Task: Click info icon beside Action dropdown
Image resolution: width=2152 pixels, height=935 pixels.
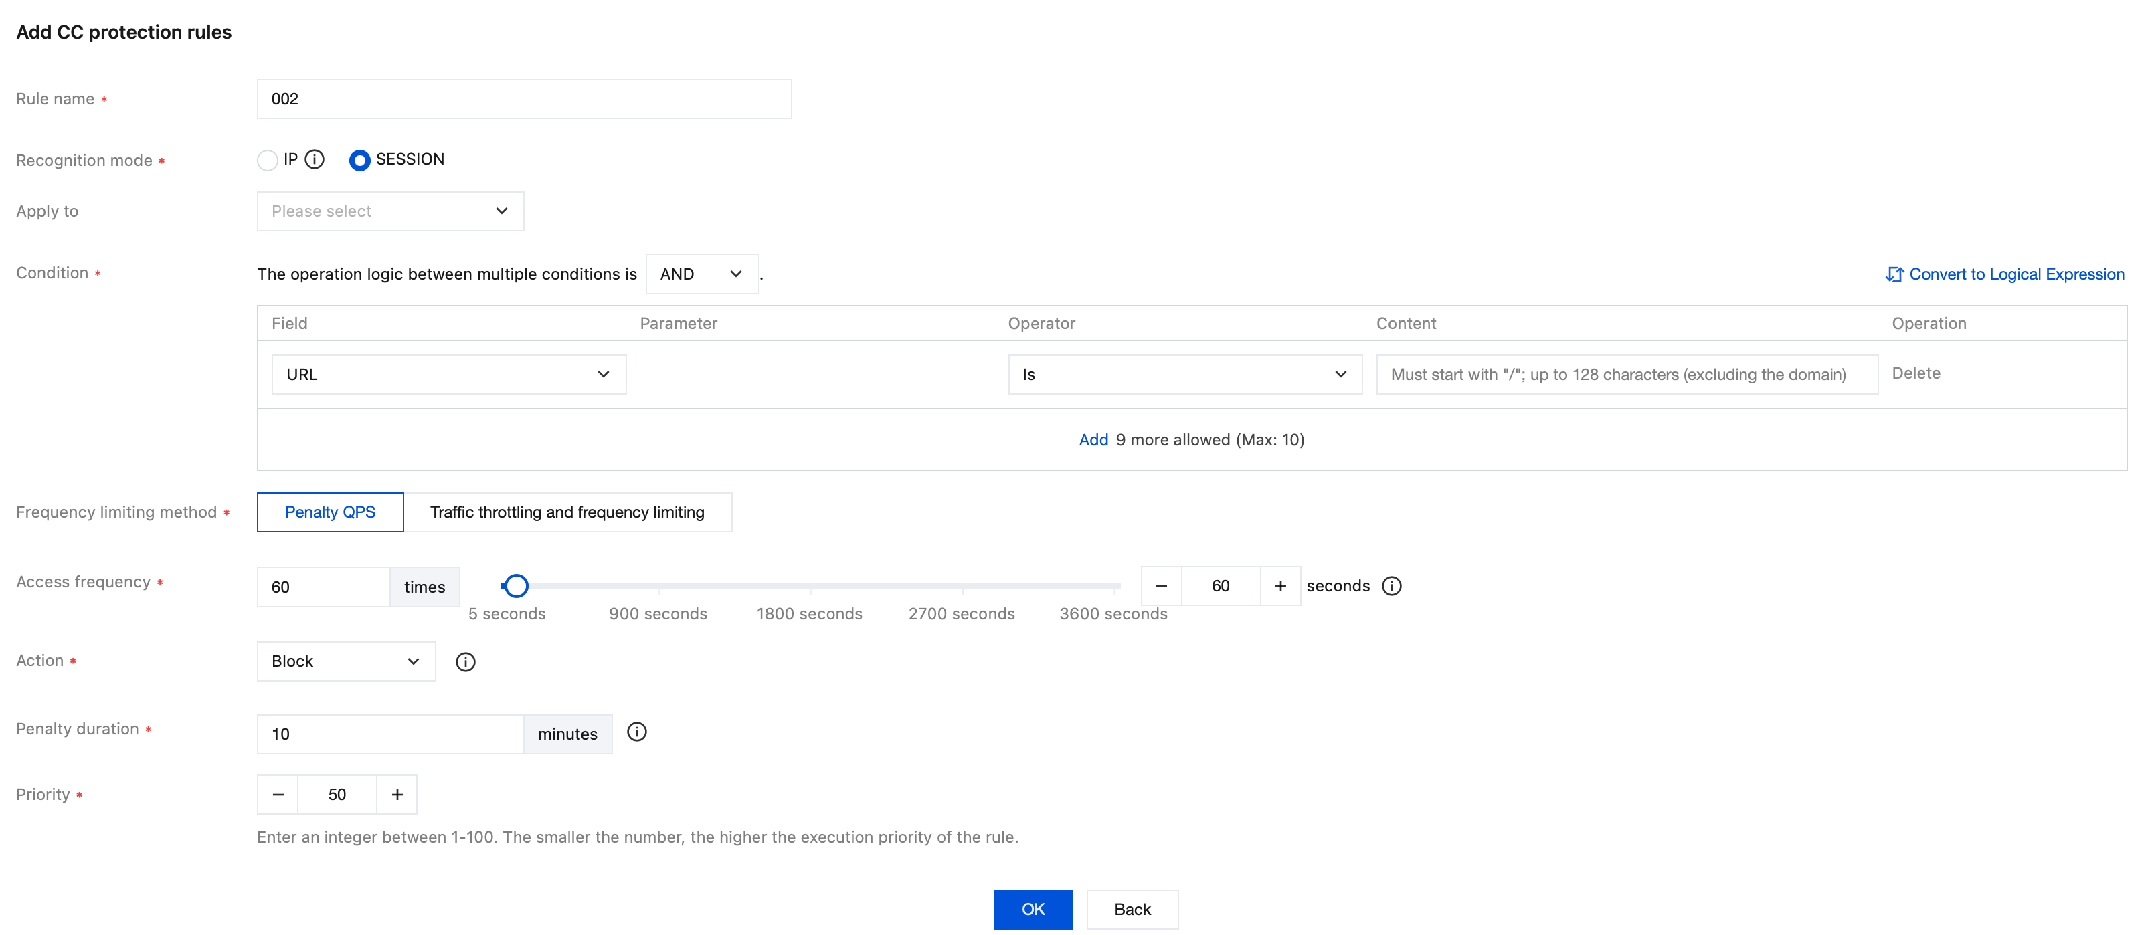Action: coord(465,662)
